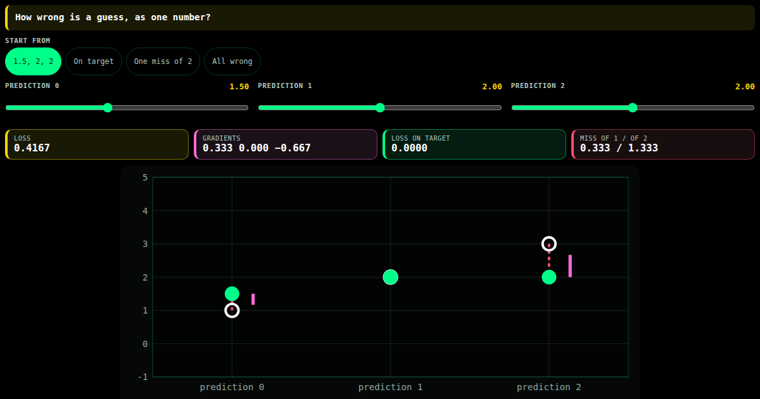This screenshot has width=760, height=399.
Task: Click the "START FROM" label
Action: point(28,41)
